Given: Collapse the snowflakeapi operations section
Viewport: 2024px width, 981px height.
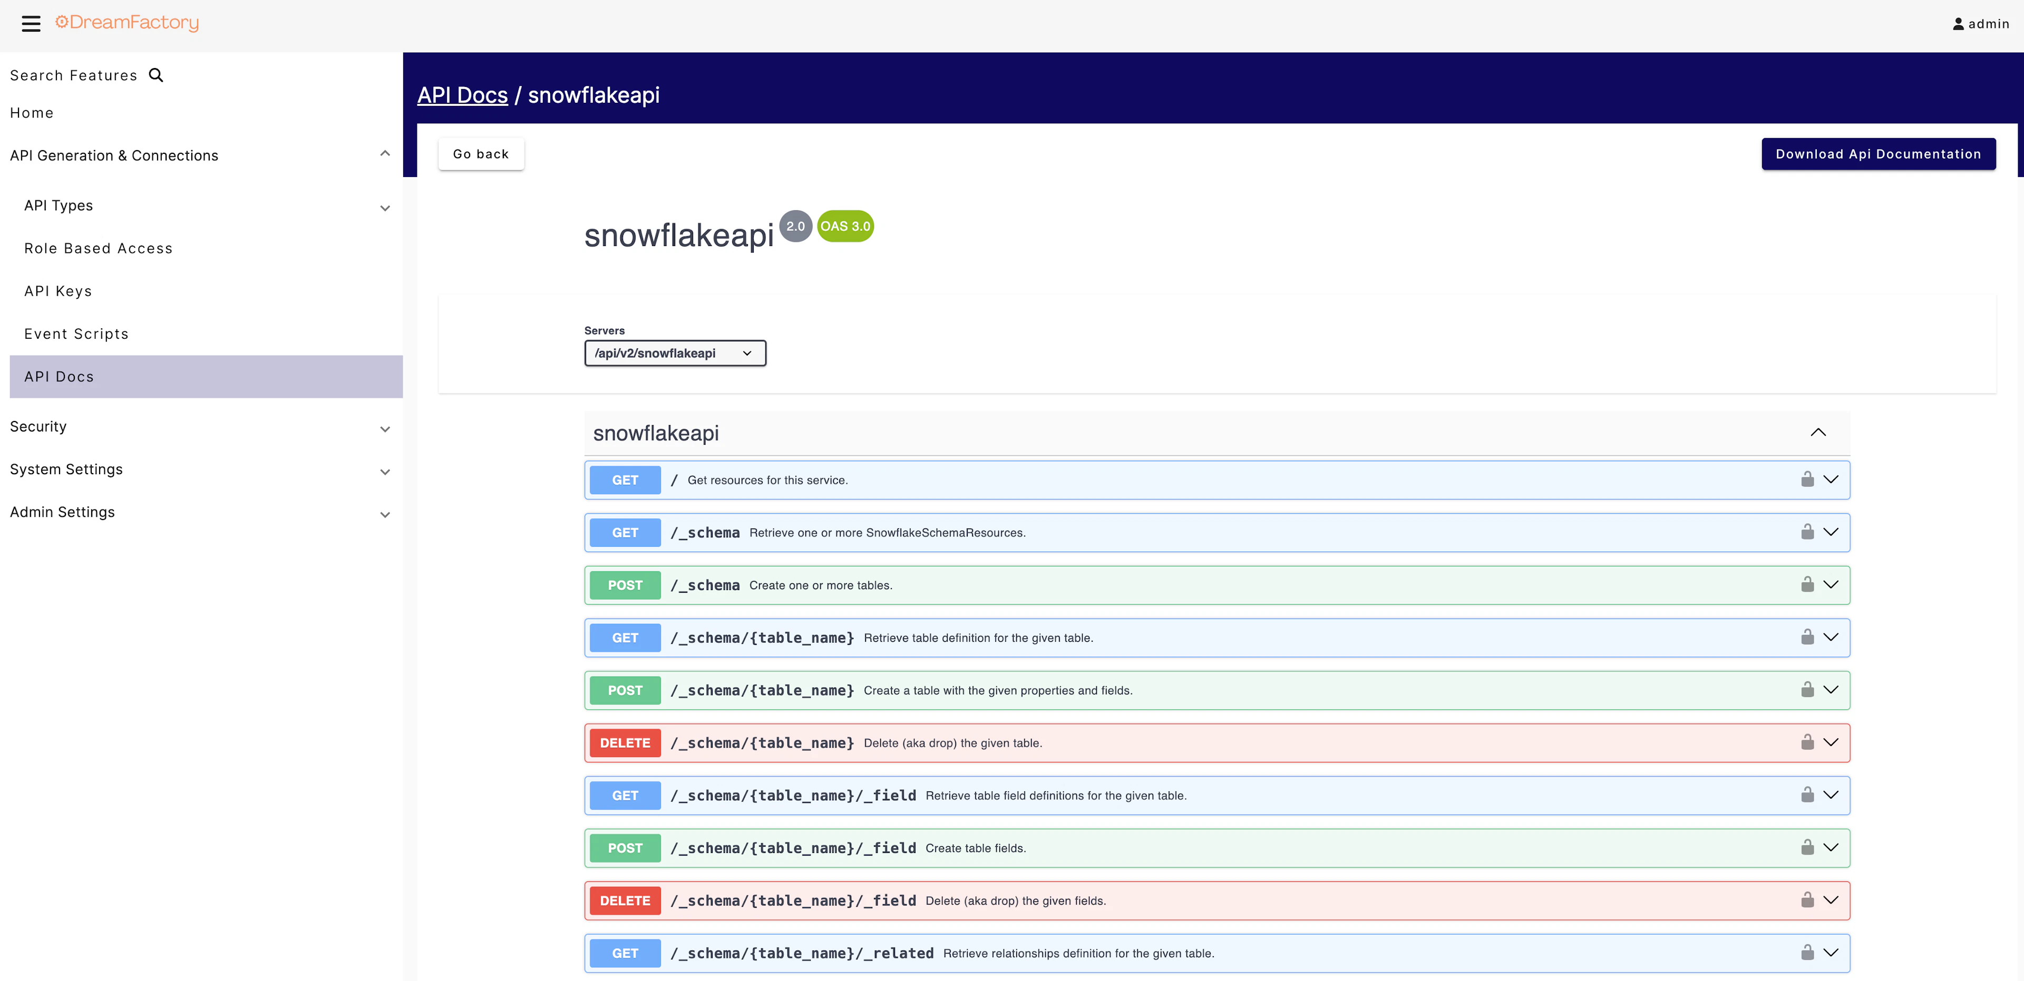Looking at the screenshot, I should [x=1819, y=433].
